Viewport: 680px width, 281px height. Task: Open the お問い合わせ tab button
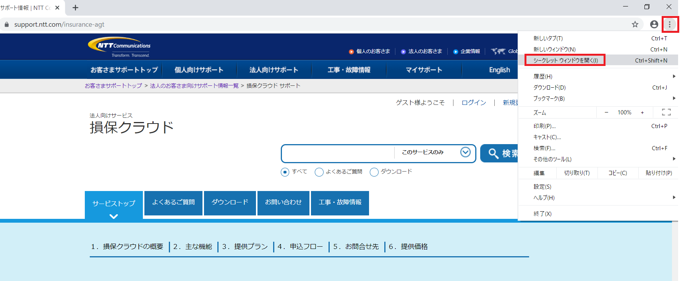(283, 202)
